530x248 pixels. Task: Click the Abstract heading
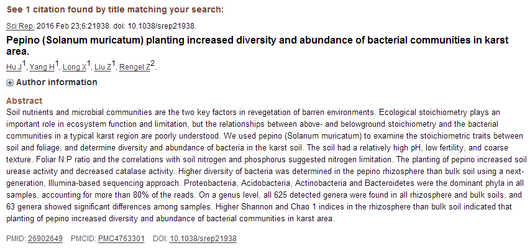(x=24, y=101)
